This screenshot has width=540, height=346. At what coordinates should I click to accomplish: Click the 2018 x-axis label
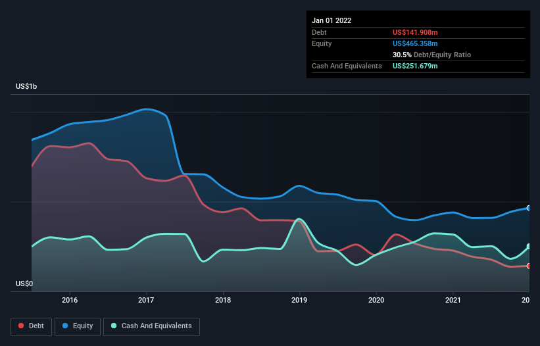[223, 300]
